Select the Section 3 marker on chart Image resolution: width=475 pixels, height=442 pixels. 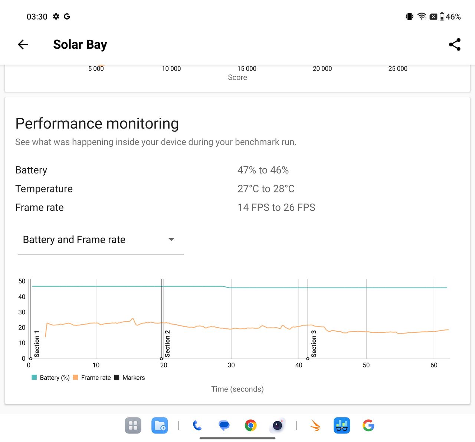pyautogui.click(x=314, y=344)
